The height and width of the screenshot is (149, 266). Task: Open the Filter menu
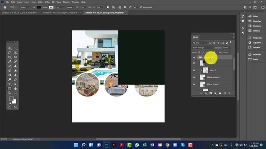click(x=47, y=2)
